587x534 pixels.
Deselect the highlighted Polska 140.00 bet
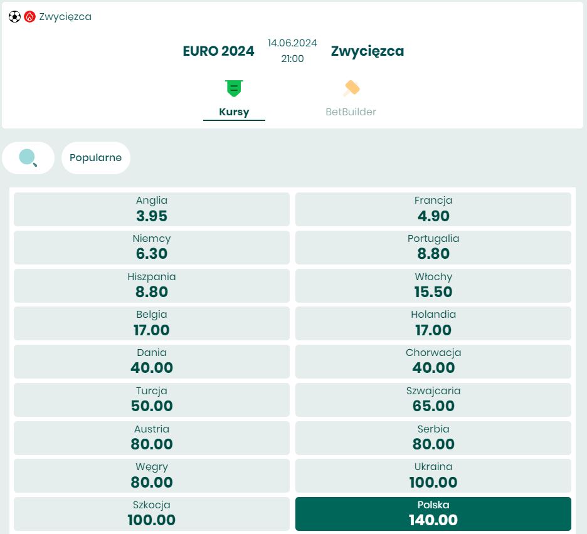pyautogui.click(x=433, y=514)
